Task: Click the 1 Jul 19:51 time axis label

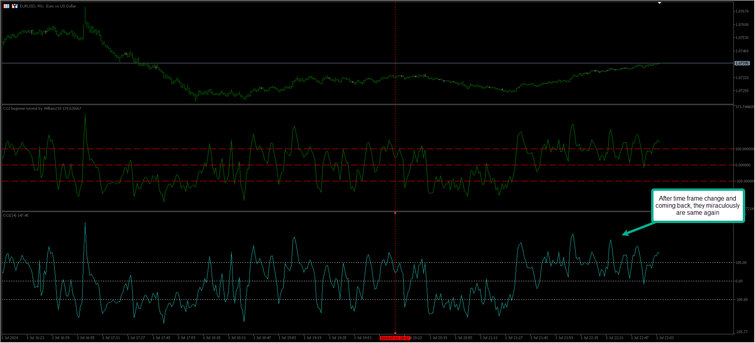Action: [363, 338]
